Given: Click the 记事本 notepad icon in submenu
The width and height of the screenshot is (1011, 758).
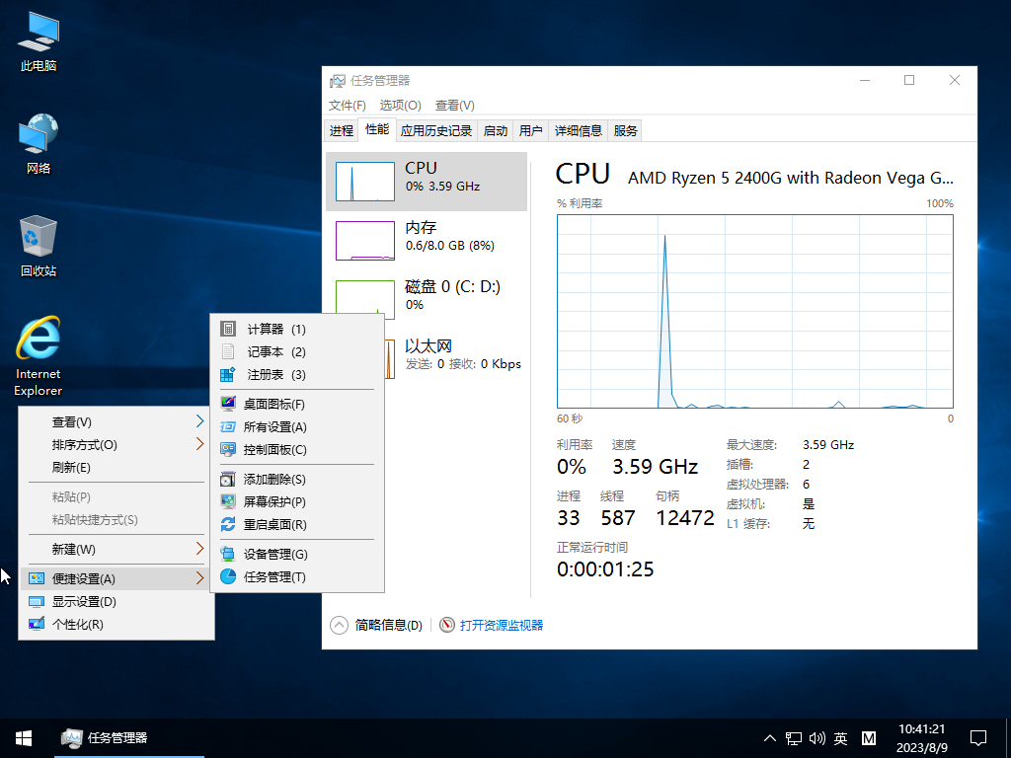Looking at the screenshot, I should [x=228, y=351].
